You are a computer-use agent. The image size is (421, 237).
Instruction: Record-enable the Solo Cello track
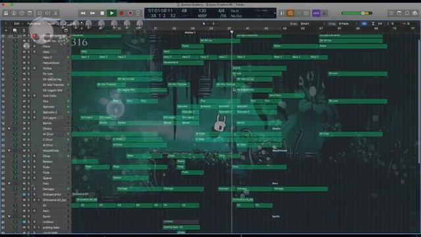pos(34,95)
